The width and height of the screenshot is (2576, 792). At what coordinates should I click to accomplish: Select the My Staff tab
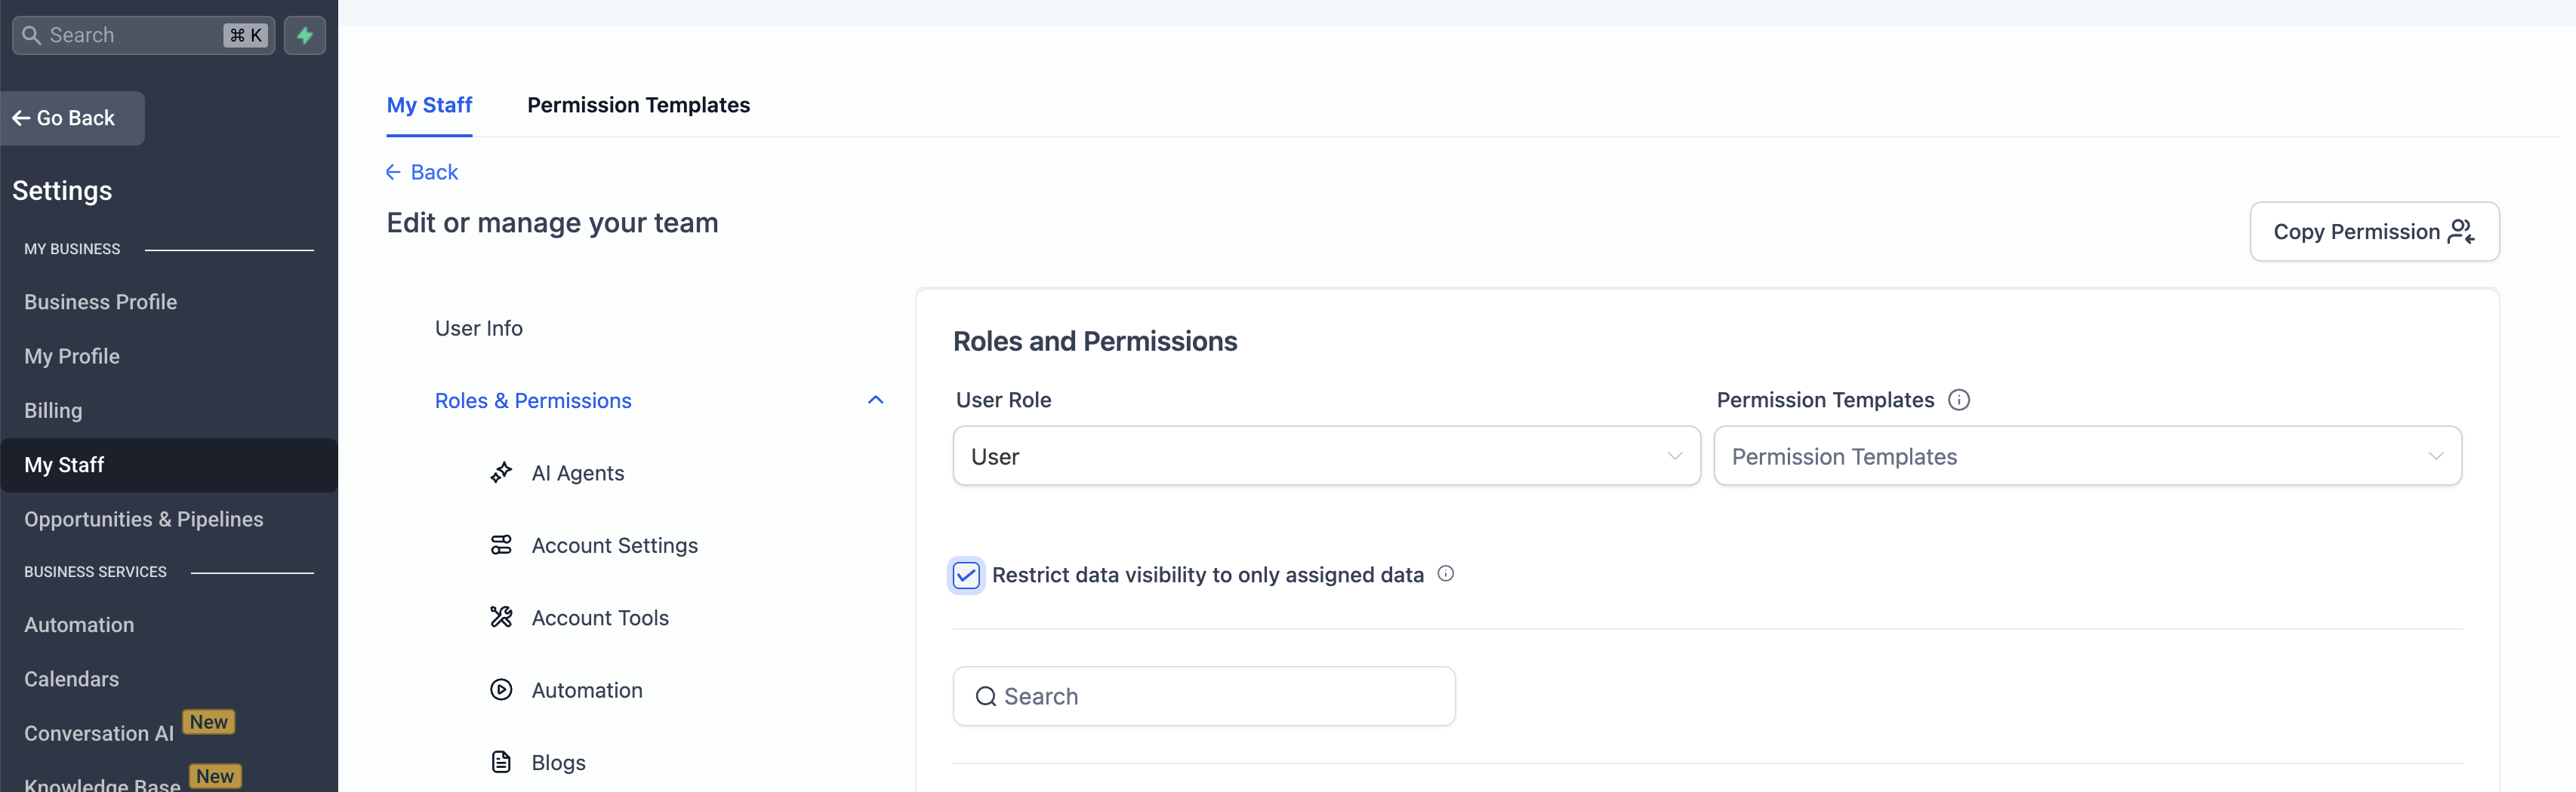pos(429,105)
